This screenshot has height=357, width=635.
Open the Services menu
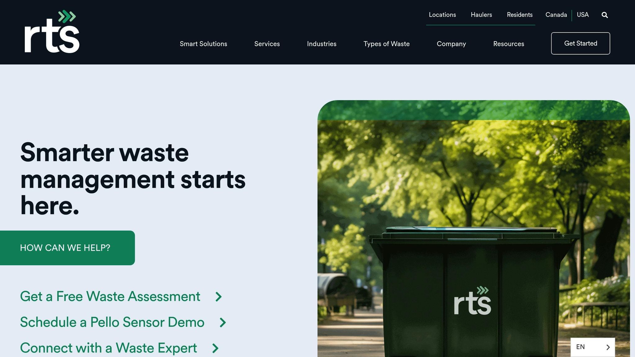pos(267,44)
